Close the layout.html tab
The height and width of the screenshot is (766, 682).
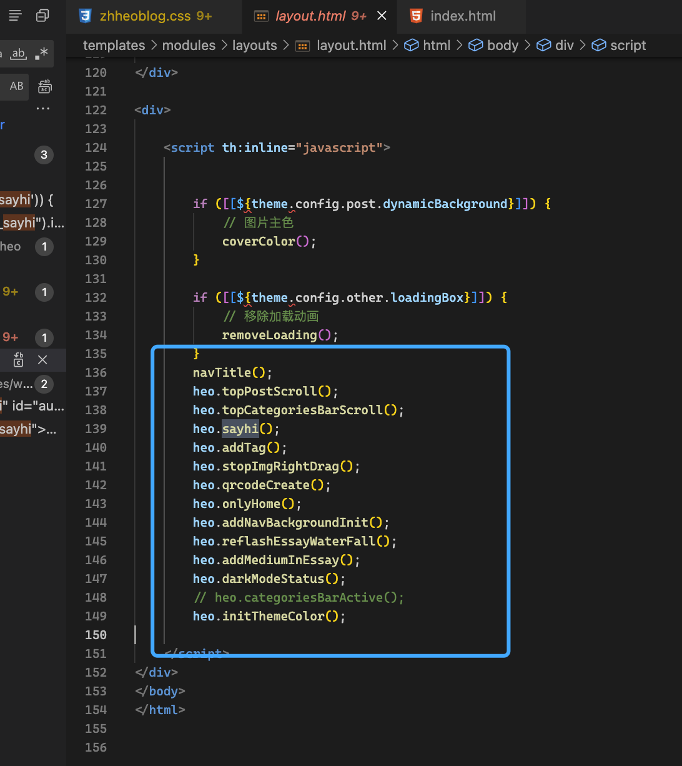382,16
